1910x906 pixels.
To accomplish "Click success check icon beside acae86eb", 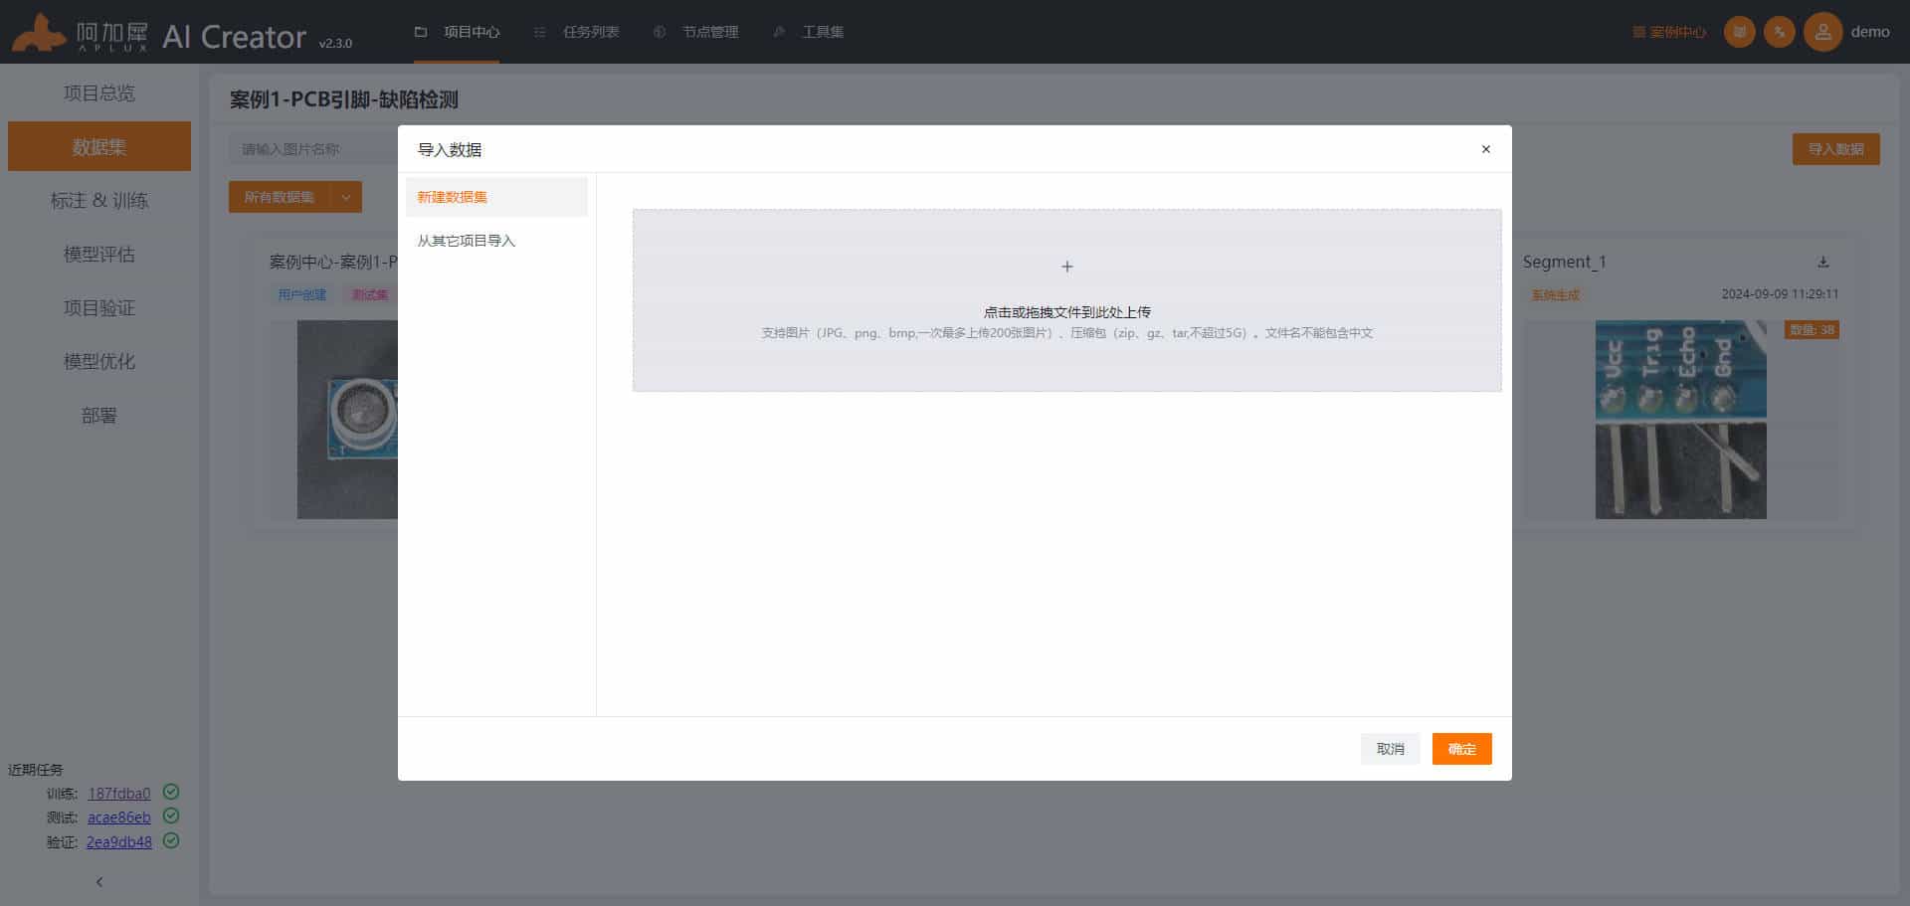I will pos(171,815).
